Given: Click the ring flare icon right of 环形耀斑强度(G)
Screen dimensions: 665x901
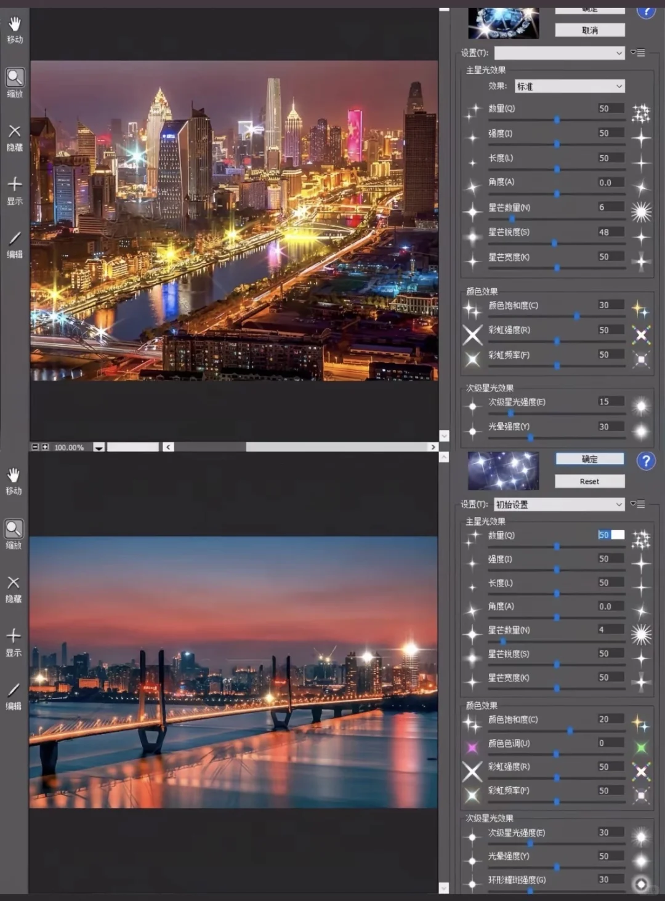Looking at the screenshot, I should pos(641,884).
